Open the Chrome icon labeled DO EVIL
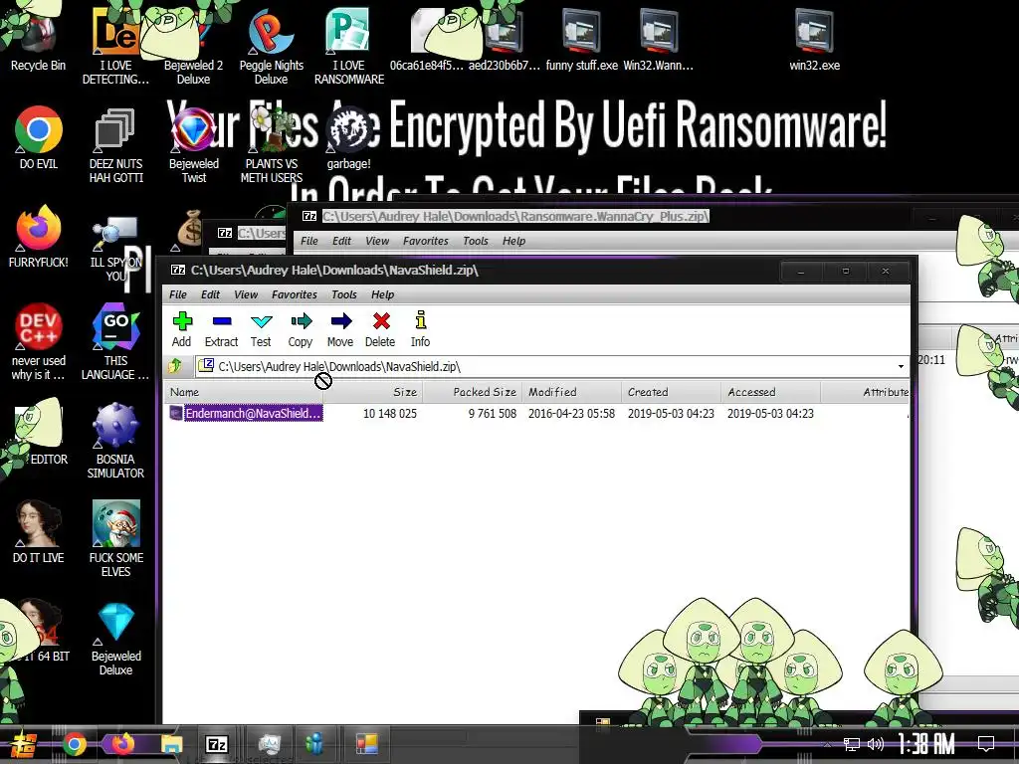The height and width of the screenshot is (764, 1019). pyautogui.click(x=39, y=137)
